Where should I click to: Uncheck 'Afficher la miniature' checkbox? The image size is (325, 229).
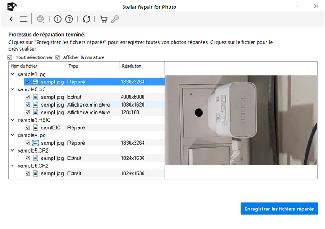pos(58,57)
